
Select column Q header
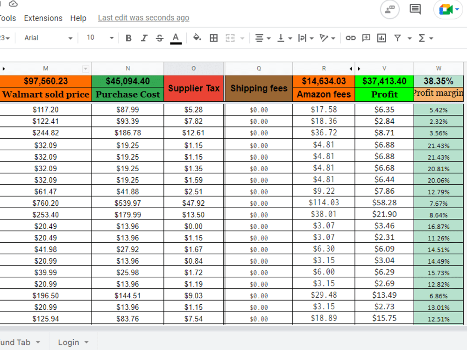coord(259,69)
